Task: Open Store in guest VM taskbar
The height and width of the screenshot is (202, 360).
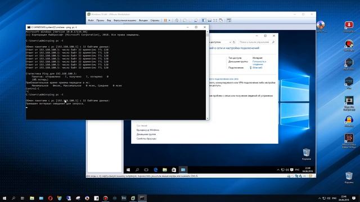Action: (x=174, y=169)
